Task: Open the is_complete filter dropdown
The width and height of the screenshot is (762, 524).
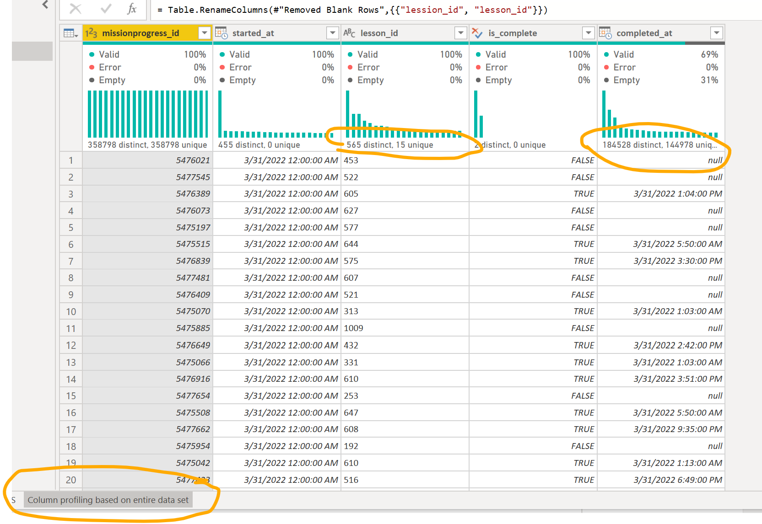Action: coord(589,33)
